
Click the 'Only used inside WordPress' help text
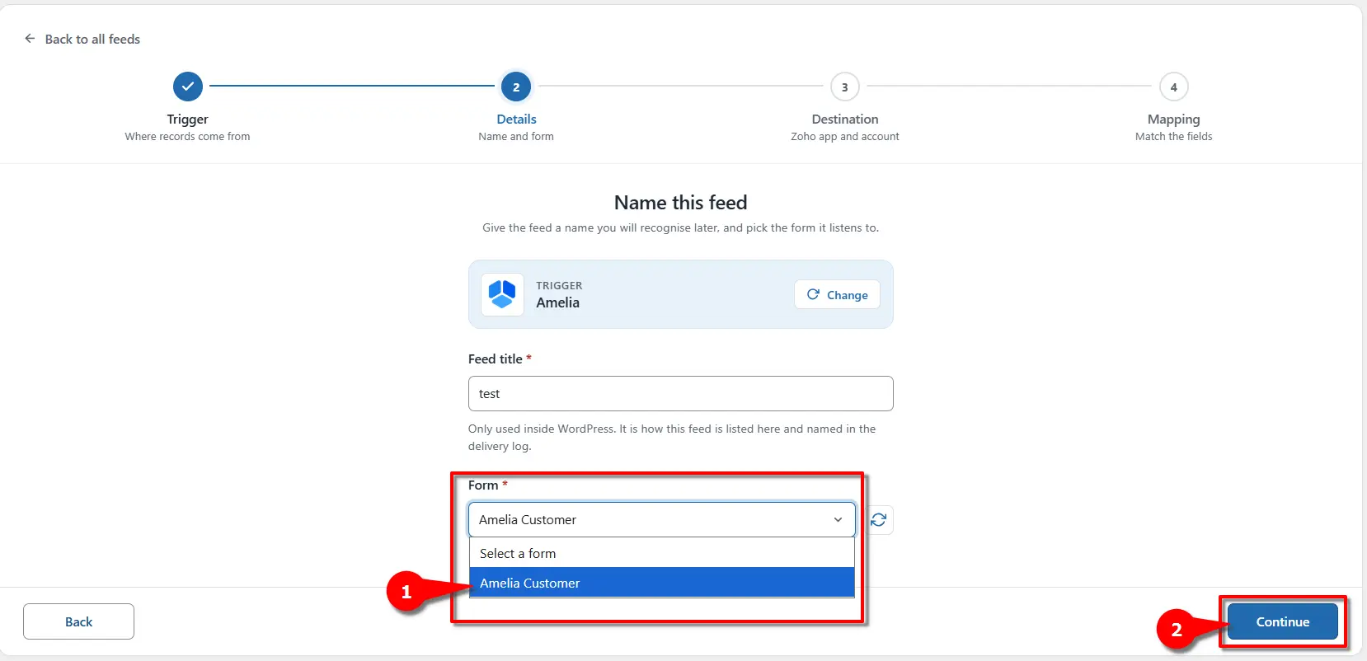[672, 438]
